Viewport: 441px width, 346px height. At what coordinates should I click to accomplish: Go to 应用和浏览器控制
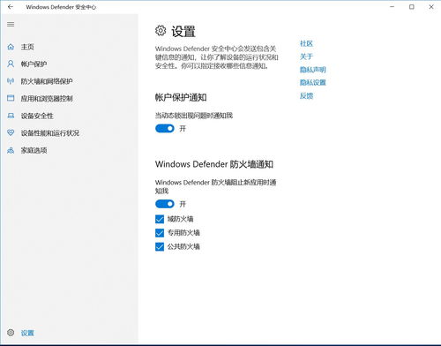click(x=47, y=98)
